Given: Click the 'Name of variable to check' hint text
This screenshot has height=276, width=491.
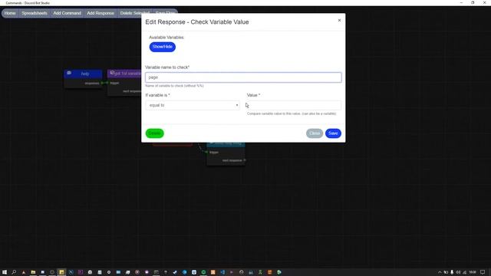Looking at the screenshot, I should click(174, 86).
